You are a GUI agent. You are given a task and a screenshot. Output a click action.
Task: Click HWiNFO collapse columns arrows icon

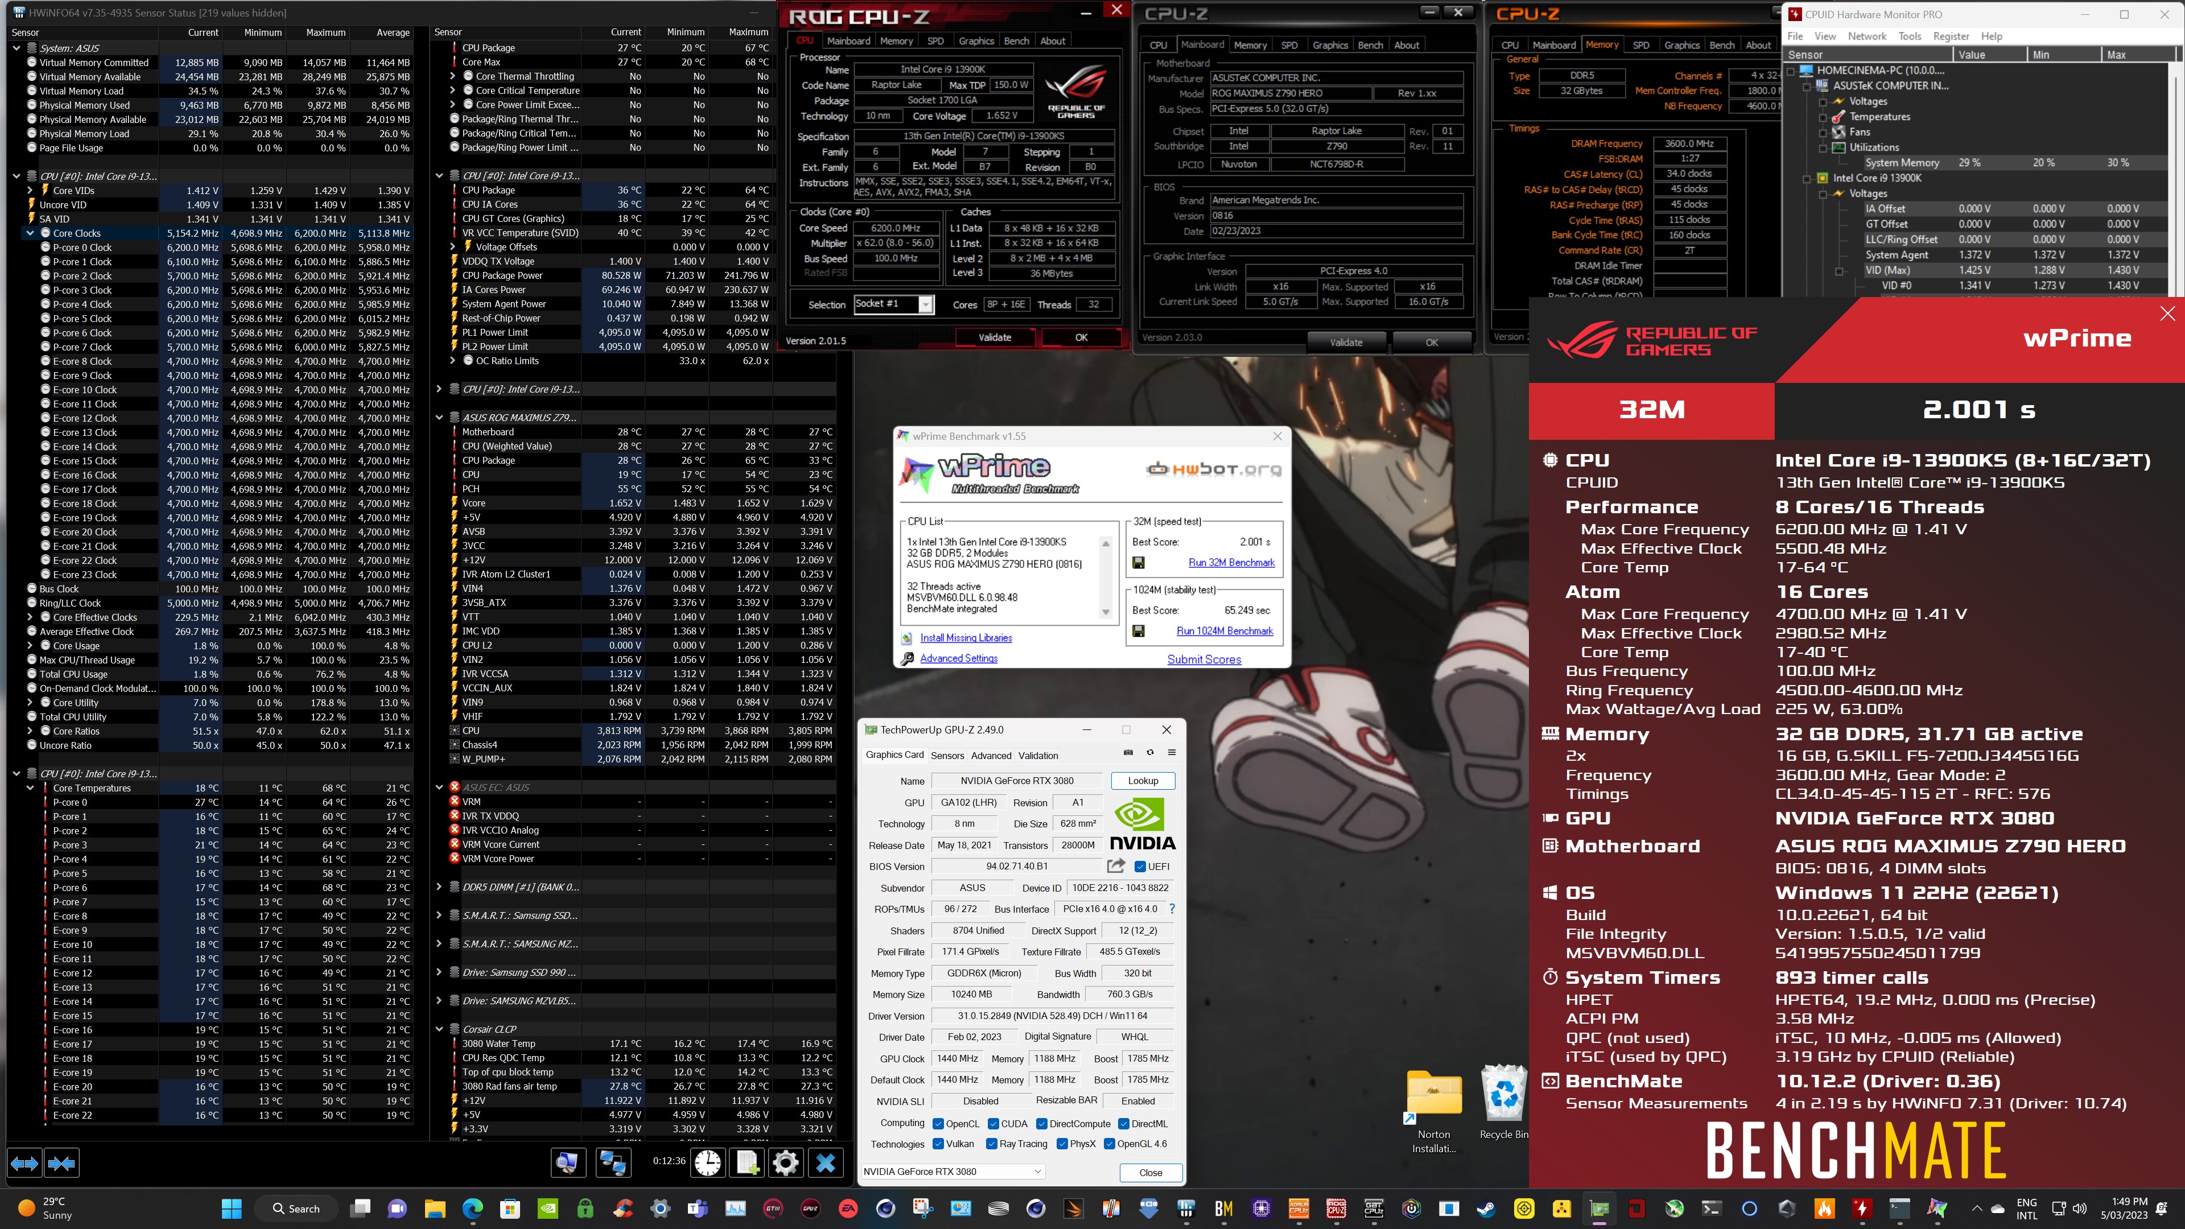[62, 1163]
